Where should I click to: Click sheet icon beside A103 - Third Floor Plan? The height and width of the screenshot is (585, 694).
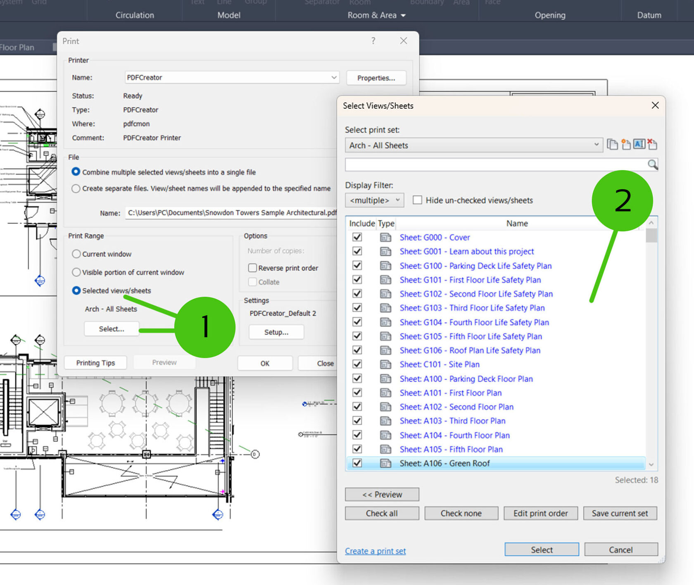coord(385,421)
